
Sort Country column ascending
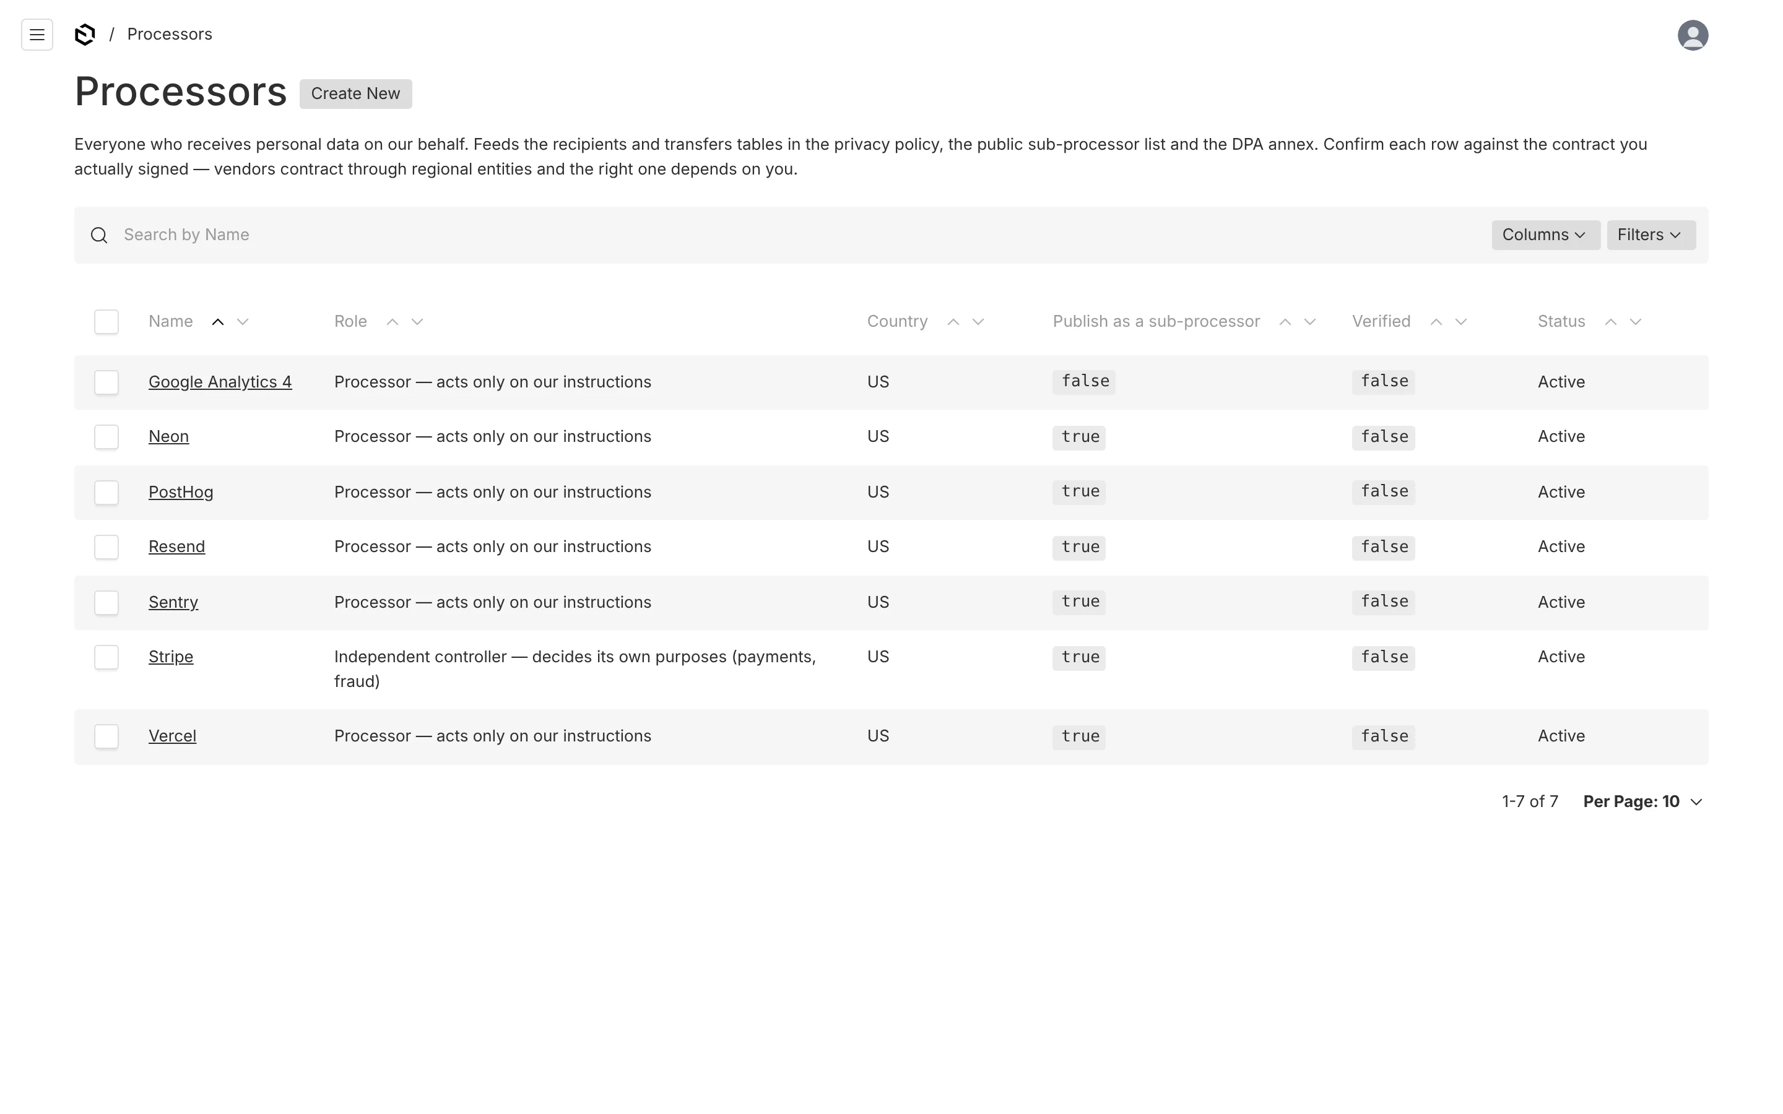[953, 322]
